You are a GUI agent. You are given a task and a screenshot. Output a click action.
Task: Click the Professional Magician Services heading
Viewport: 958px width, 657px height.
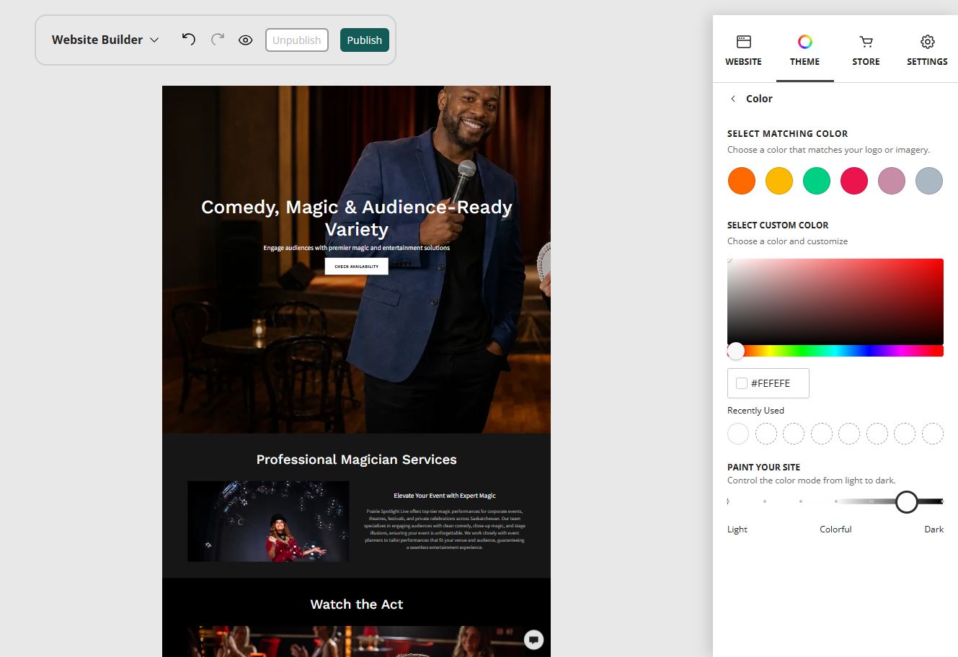point(357,460)
